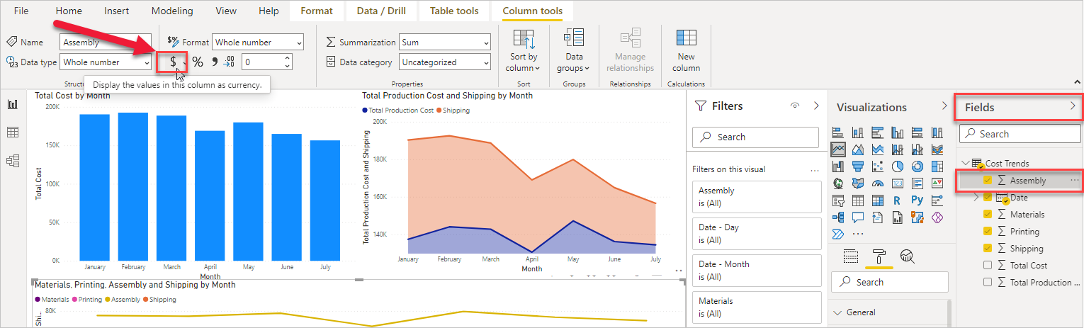Switch to Model view in left sidebar
This screenshot has width=1084, height=328.
[13, 161]
